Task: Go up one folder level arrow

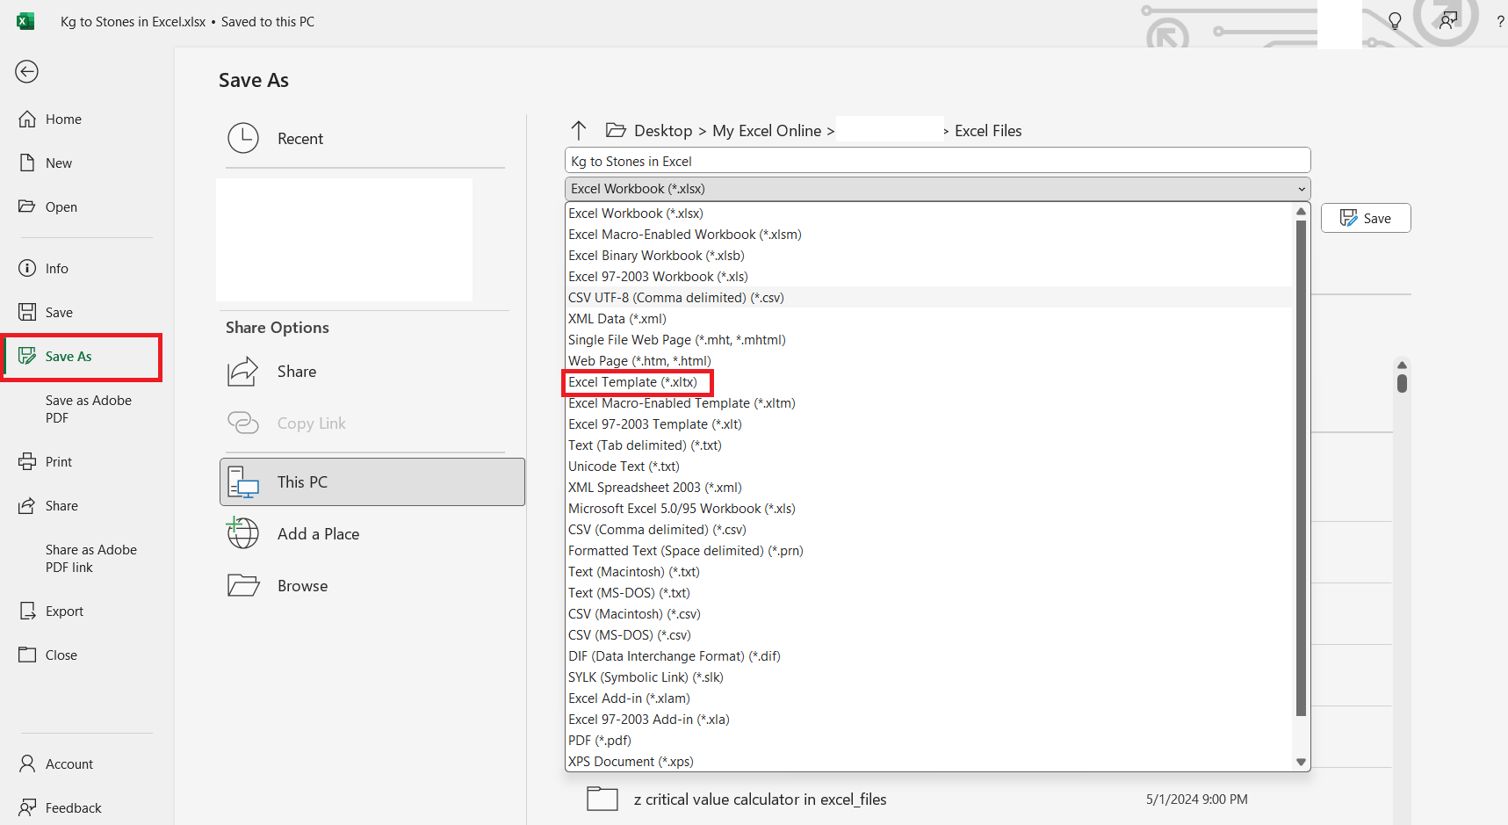Action: pyautogui.click(x=579, y=130)
